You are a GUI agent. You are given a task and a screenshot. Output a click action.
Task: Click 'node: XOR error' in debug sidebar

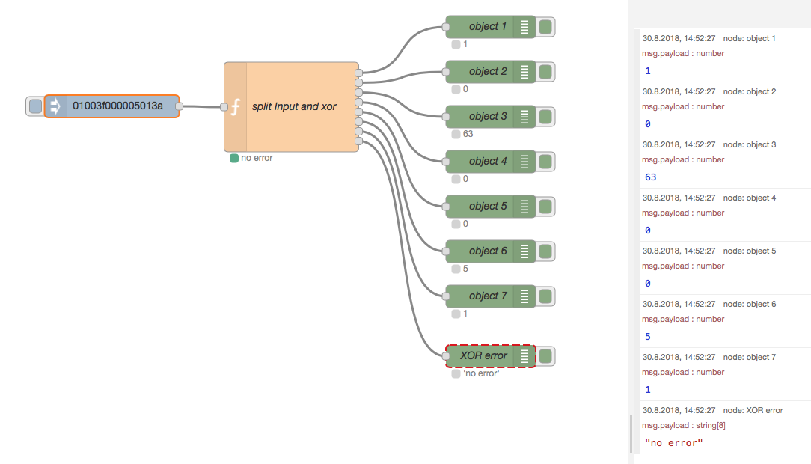[753, 410]
